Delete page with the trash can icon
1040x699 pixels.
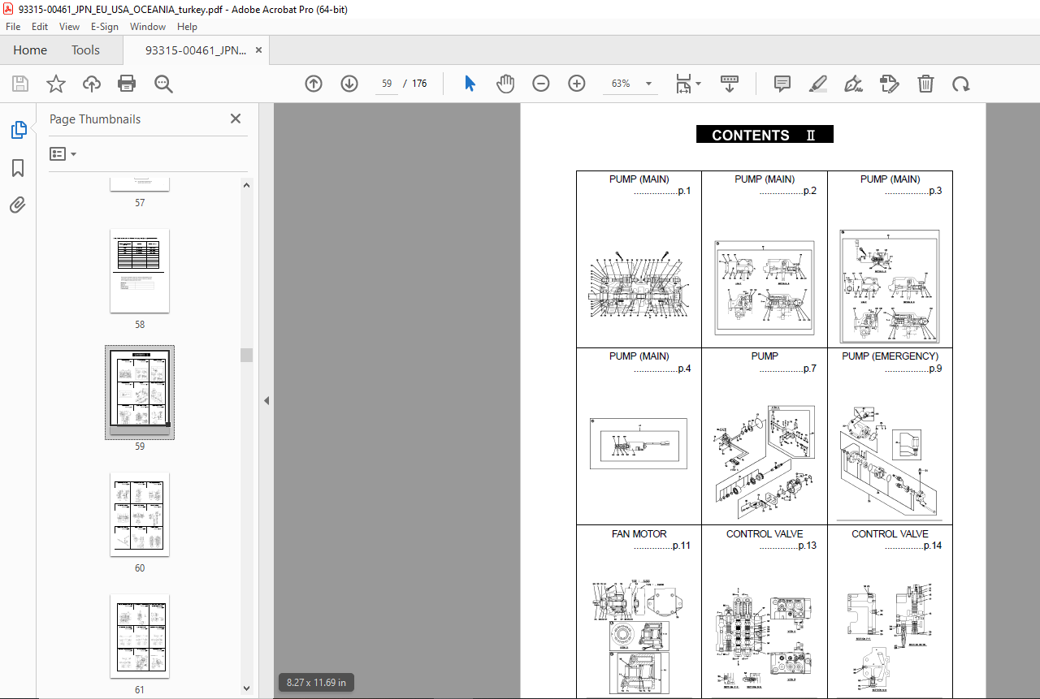[x=925, y=84]
